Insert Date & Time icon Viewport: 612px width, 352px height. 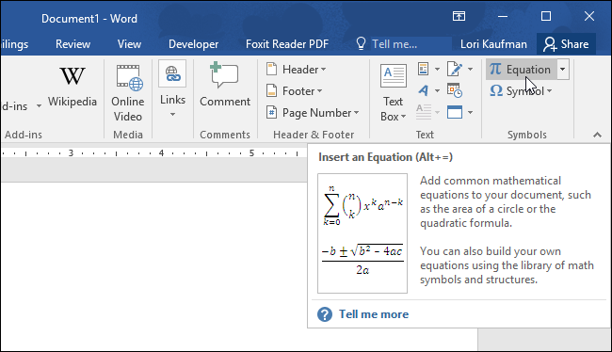click(455, 91)
